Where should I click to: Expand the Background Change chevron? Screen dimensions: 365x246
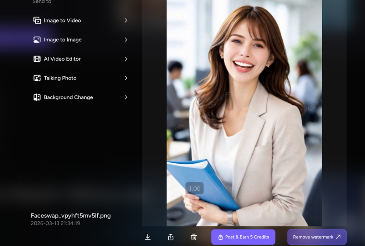(126, 98)
